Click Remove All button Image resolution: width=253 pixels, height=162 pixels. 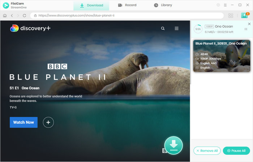click(x=207, y=151)
